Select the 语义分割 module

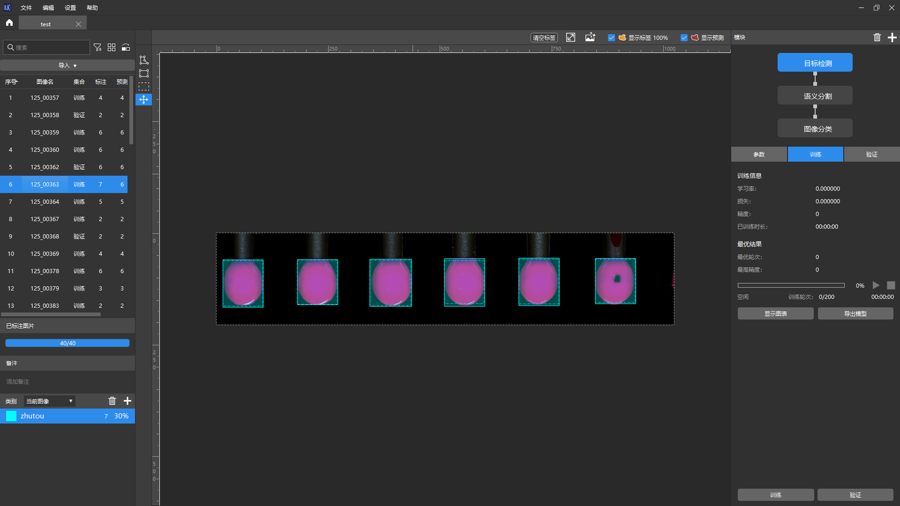pyautogui.click(x=815, y=95)
